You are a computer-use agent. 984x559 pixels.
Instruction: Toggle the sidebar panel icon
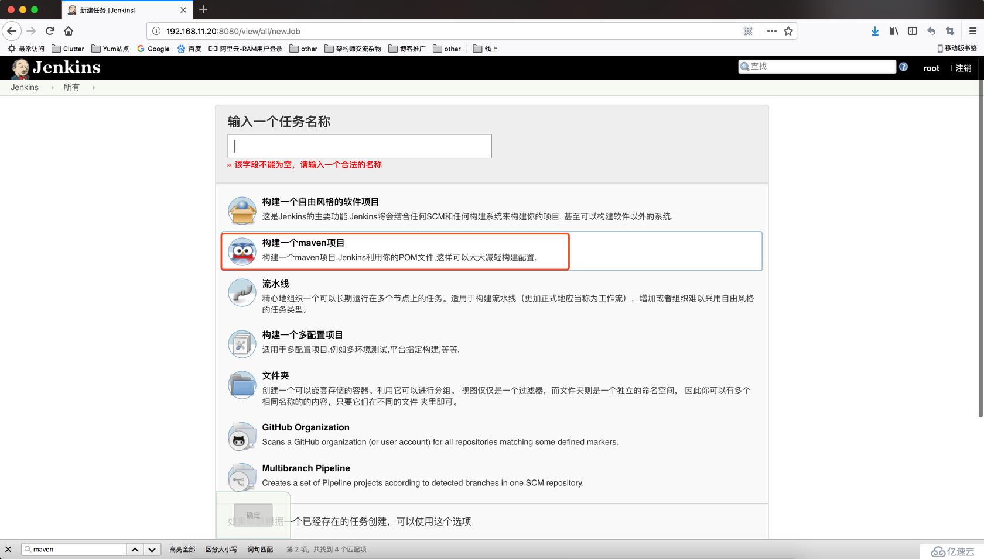[x=913, y=31]
